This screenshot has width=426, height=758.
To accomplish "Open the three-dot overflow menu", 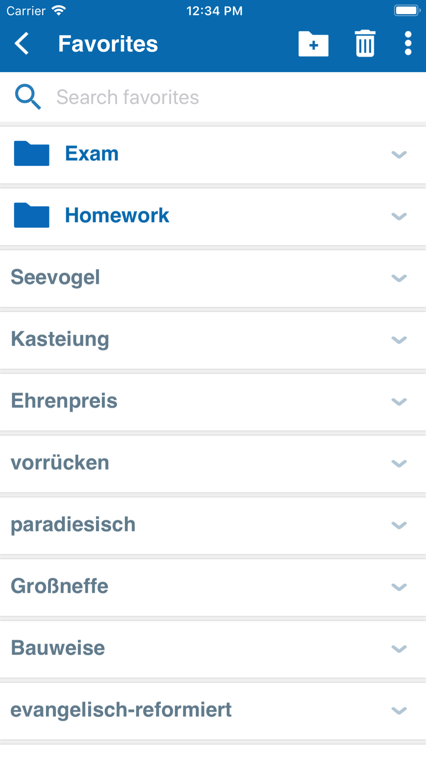I will [x=408, y=43].
